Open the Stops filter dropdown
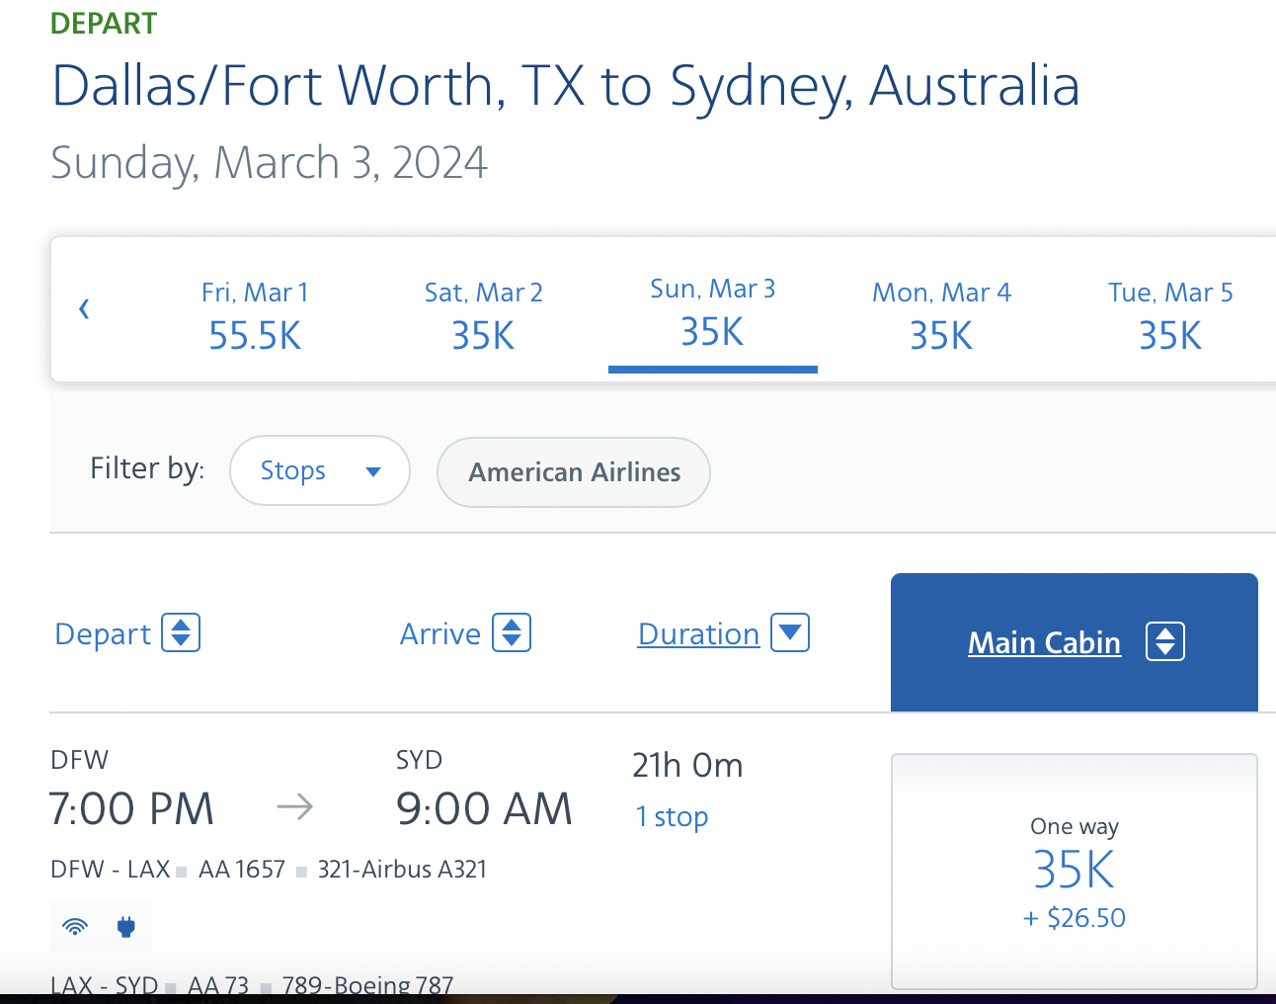 [x=320, y=470]
